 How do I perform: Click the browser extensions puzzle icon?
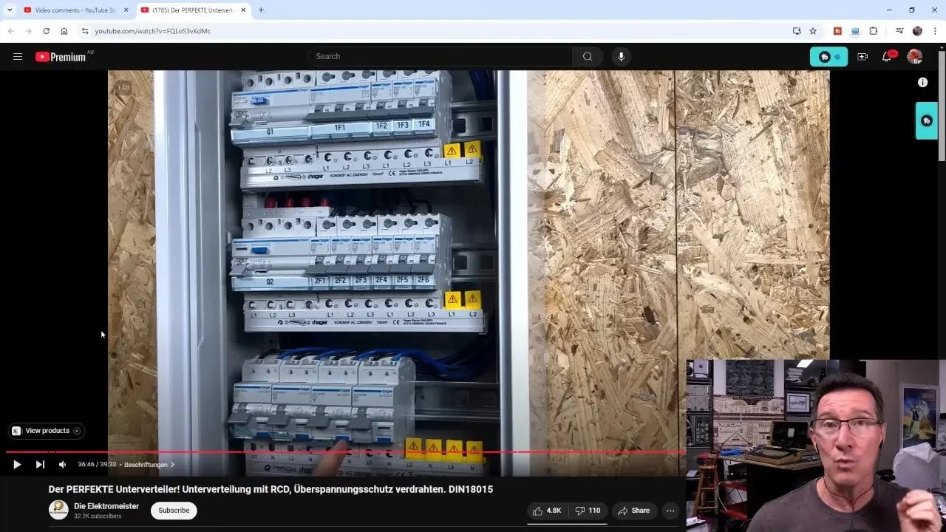pyautogui.click(x=874, y=31)
